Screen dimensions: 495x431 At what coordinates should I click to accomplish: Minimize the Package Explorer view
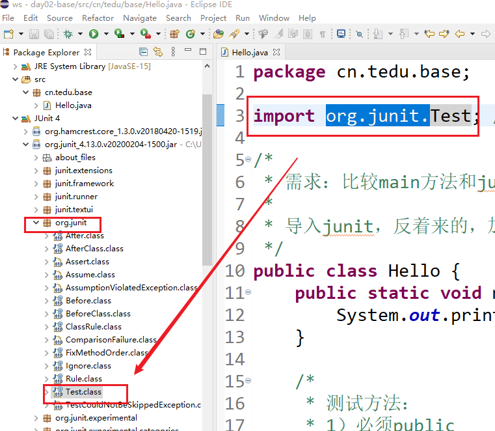(188, 50)
